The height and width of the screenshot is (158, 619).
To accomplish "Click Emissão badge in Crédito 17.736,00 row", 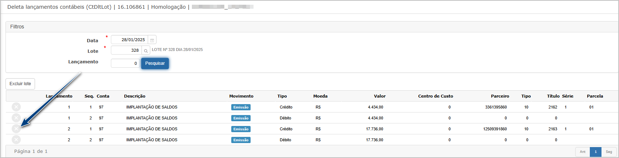I will coord(241,129).
